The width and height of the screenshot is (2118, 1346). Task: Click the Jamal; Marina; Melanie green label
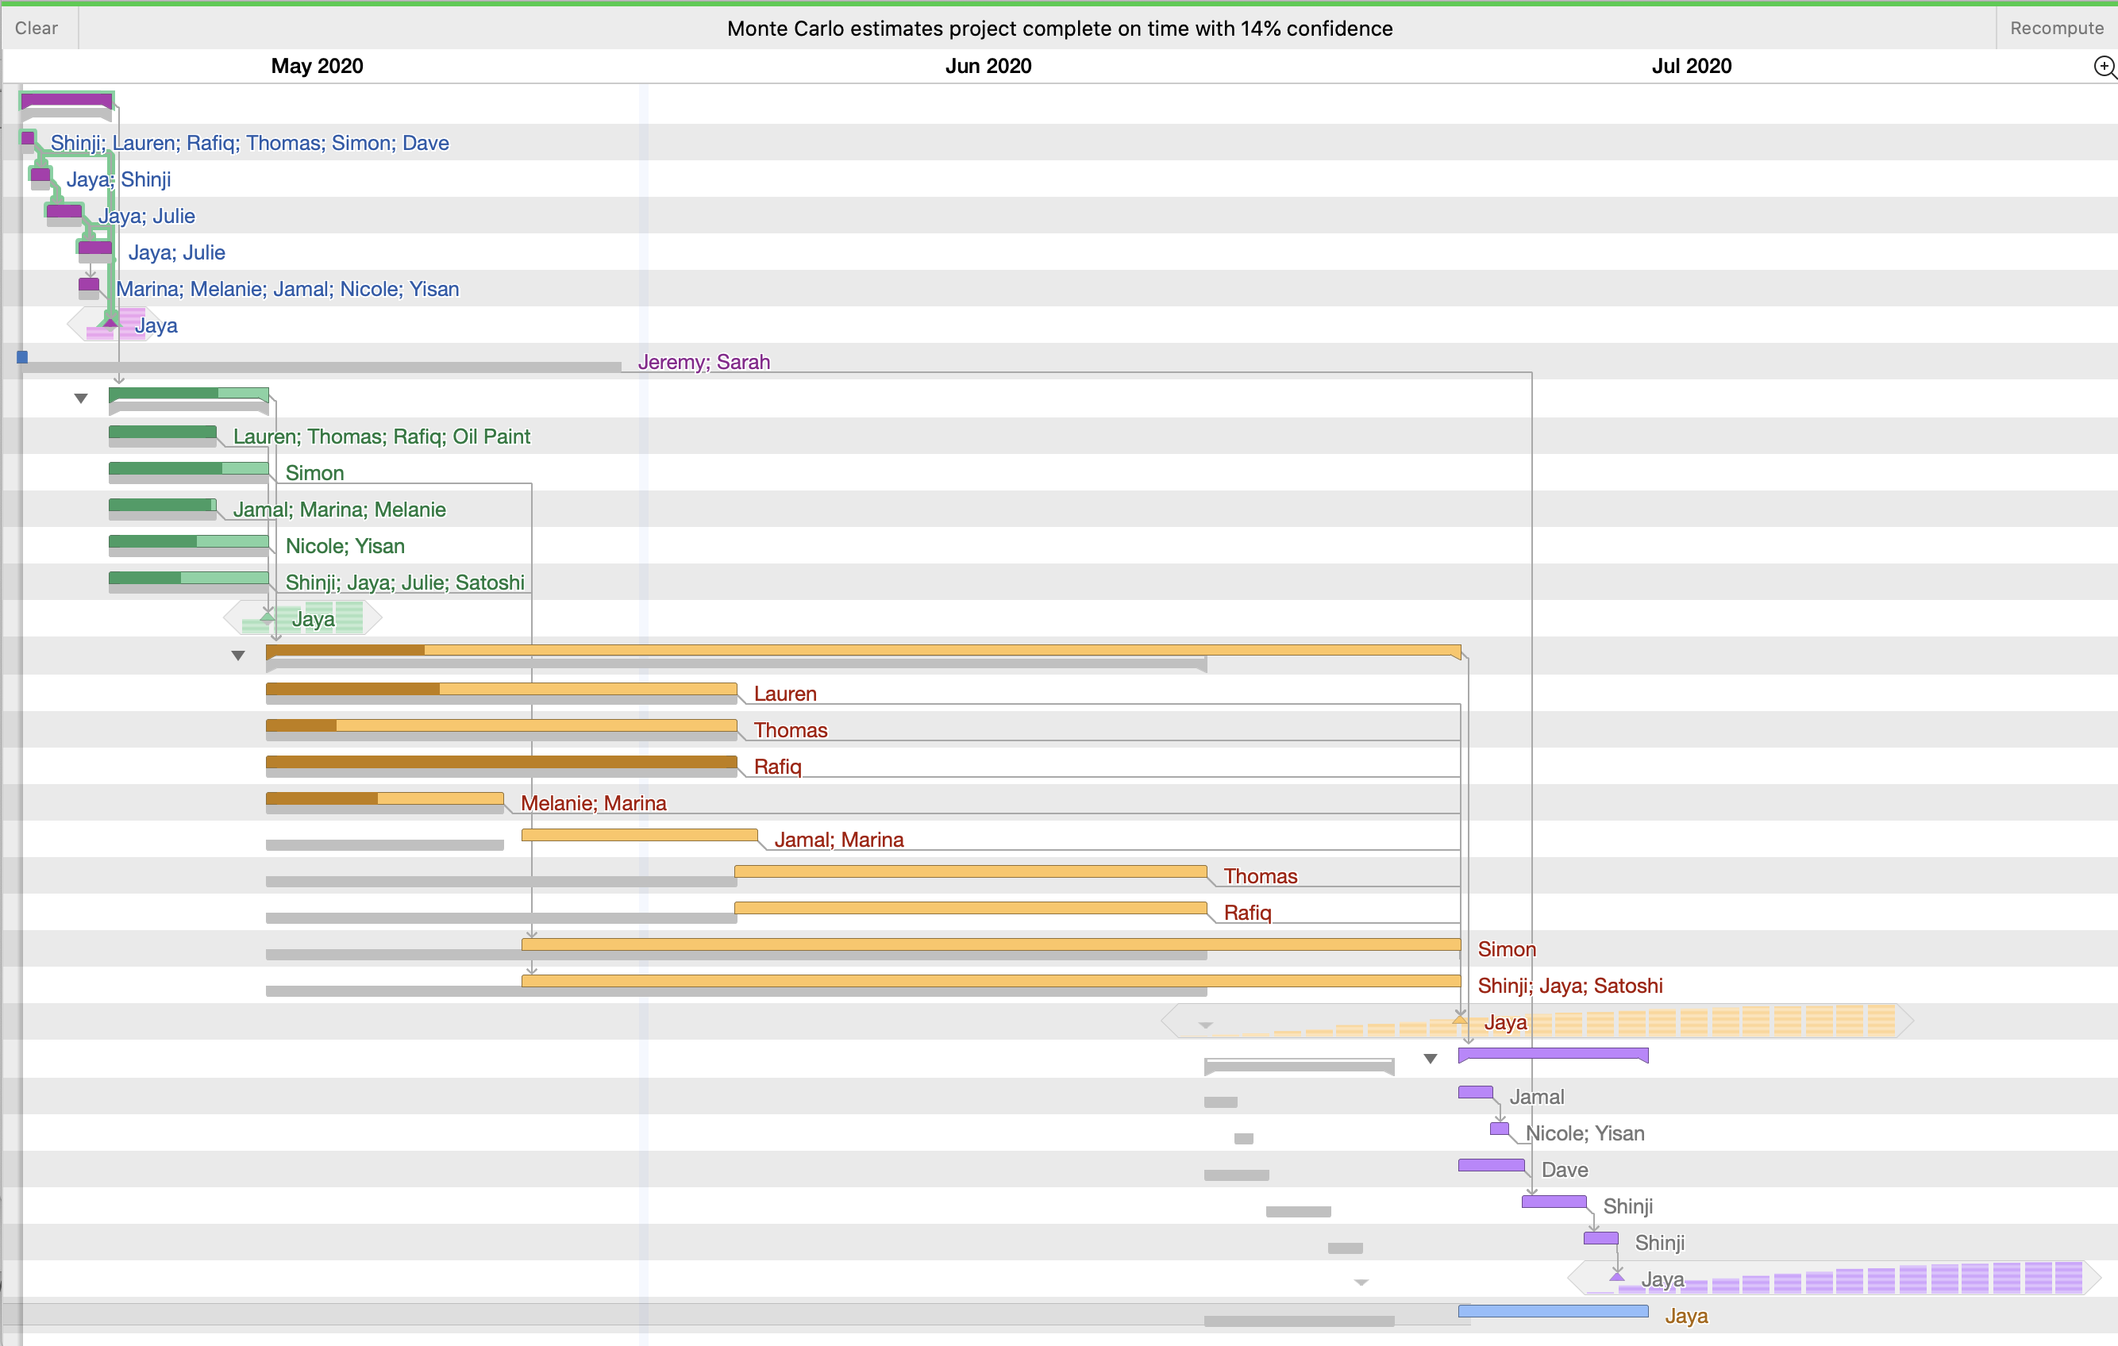pyautogui.click(x=339, y=510)
